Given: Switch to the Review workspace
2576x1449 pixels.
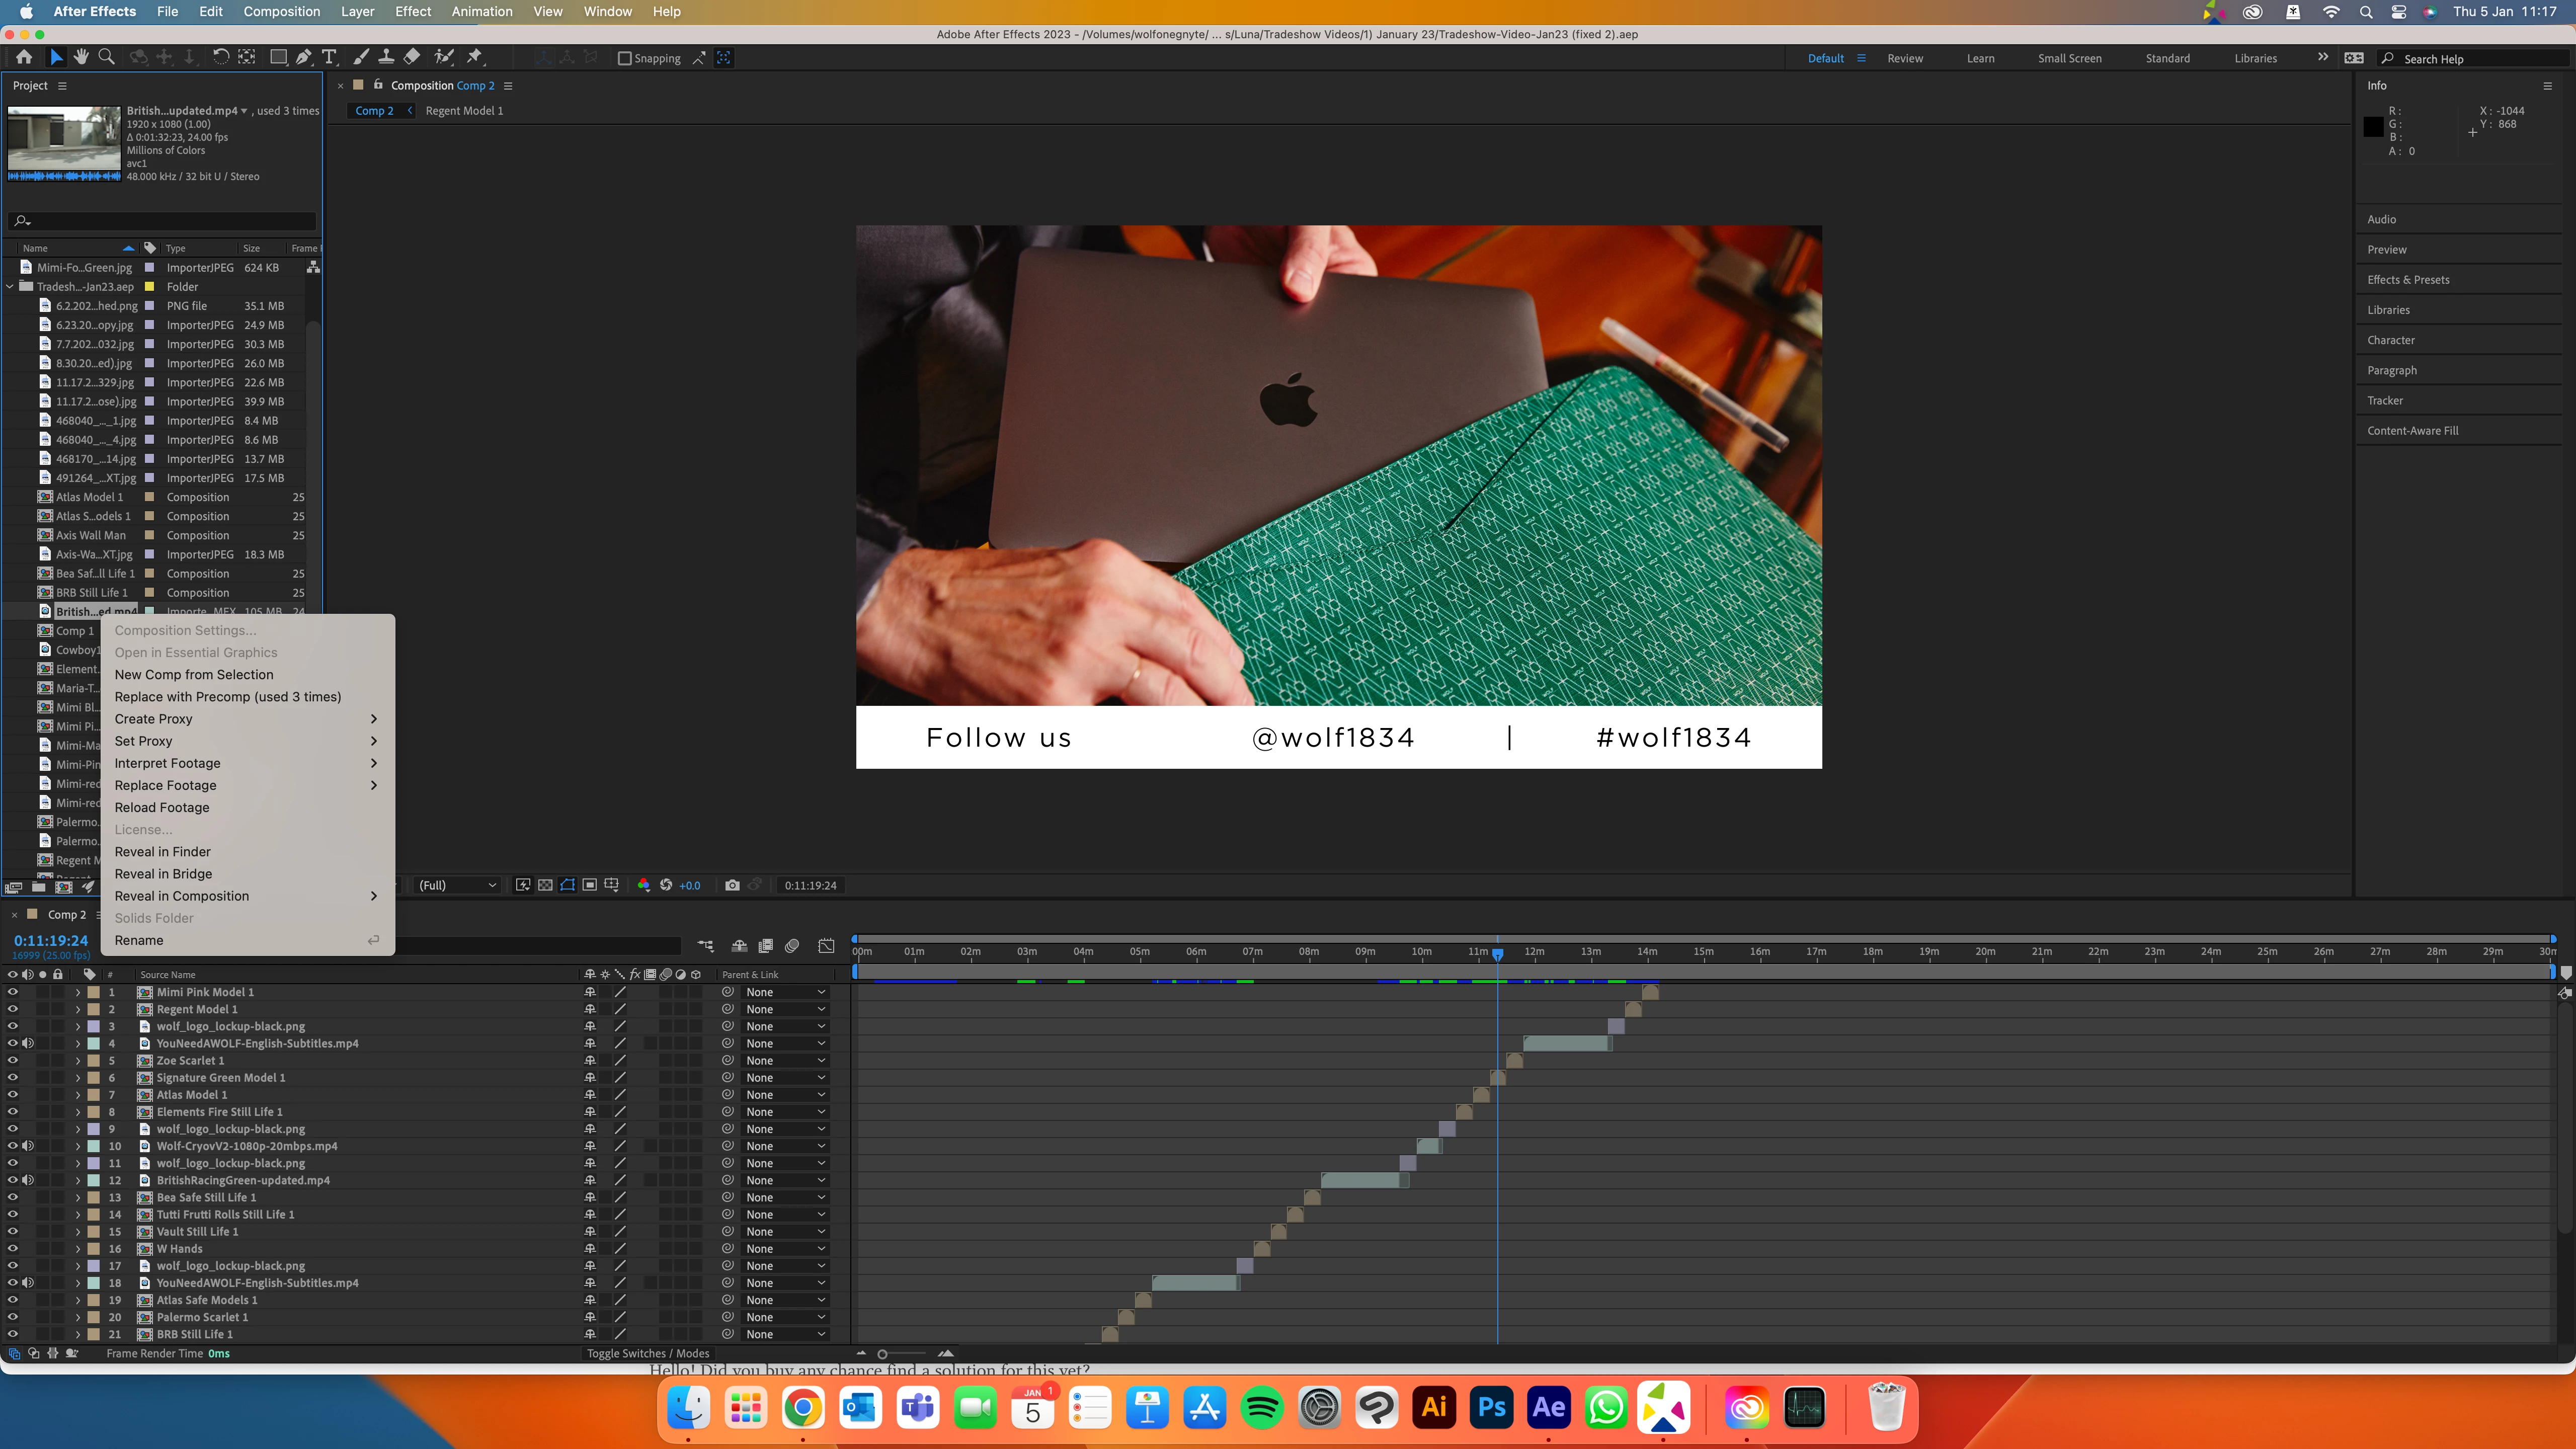Looking at the screenshot, I should (x=1904, y=59).
